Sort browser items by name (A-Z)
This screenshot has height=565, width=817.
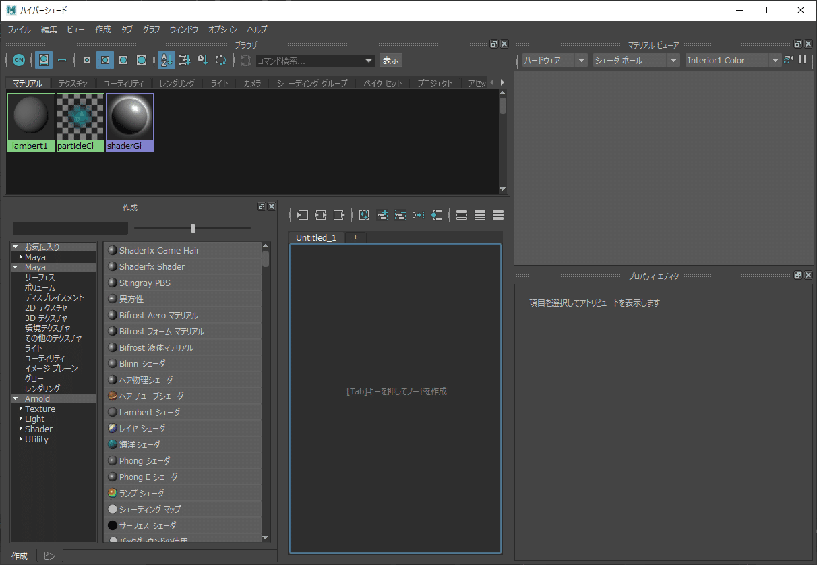167,60
